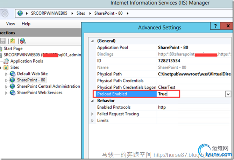Click the Physical Path value C:\inetpub\wwwroot
The width and height of the screenshot is (234, 160).
pyautogui.click(x=194, y=74)
